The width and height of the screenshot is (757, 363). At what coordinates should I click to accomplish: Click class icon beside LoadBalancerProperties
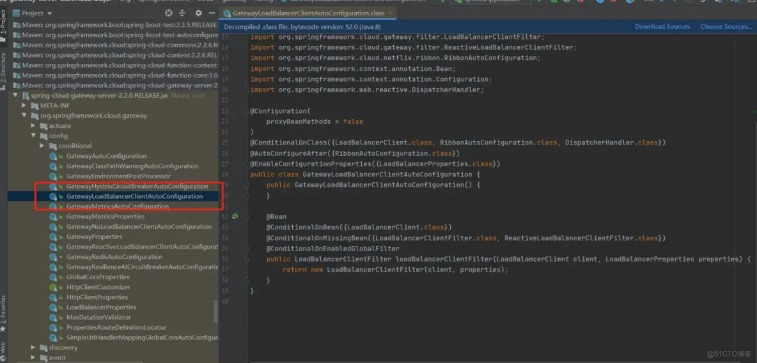tap(54, 307)
